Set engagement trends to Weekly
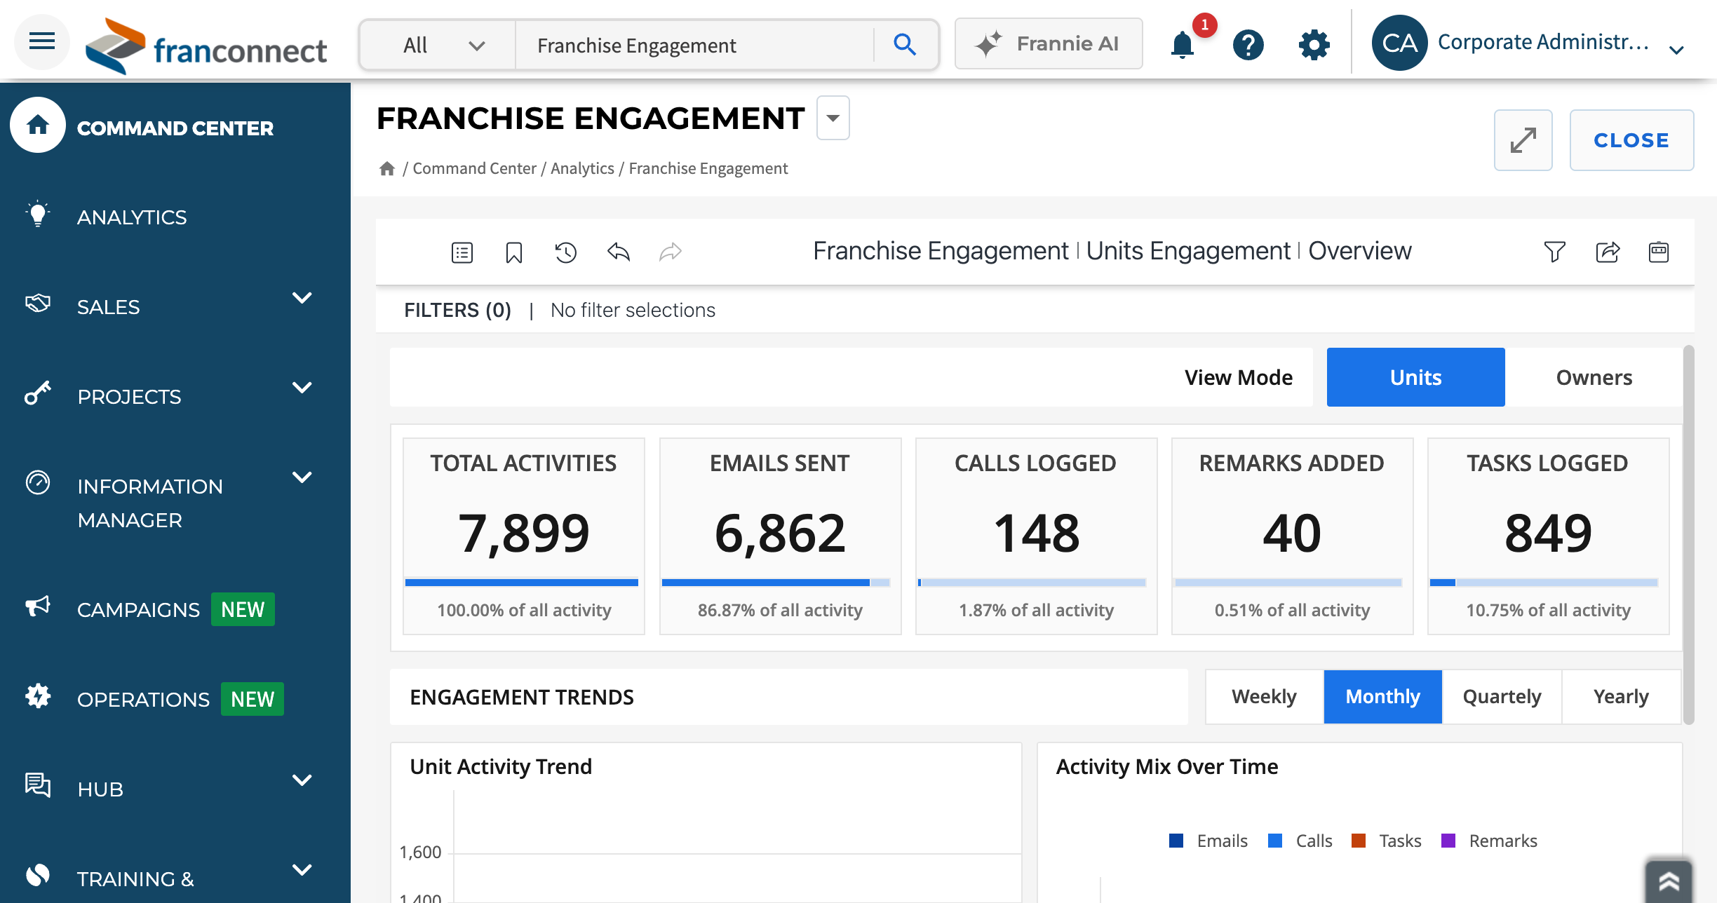1717x903 pixels. click(x=1264, y=697)
